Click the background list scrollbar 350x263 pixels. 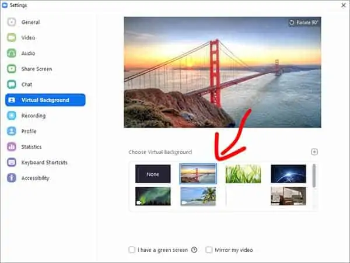(x=314, y=176)
